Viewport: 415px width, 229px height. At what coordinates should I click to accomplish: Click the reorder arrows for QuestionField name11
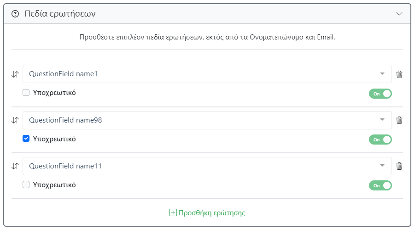(x=15, y=166)
